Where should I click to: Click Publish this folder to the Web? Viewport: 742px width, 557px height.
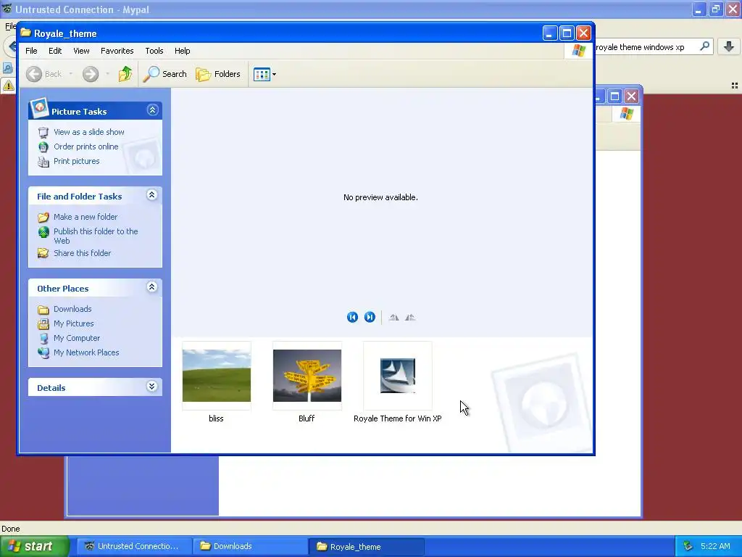pos(96,236)
